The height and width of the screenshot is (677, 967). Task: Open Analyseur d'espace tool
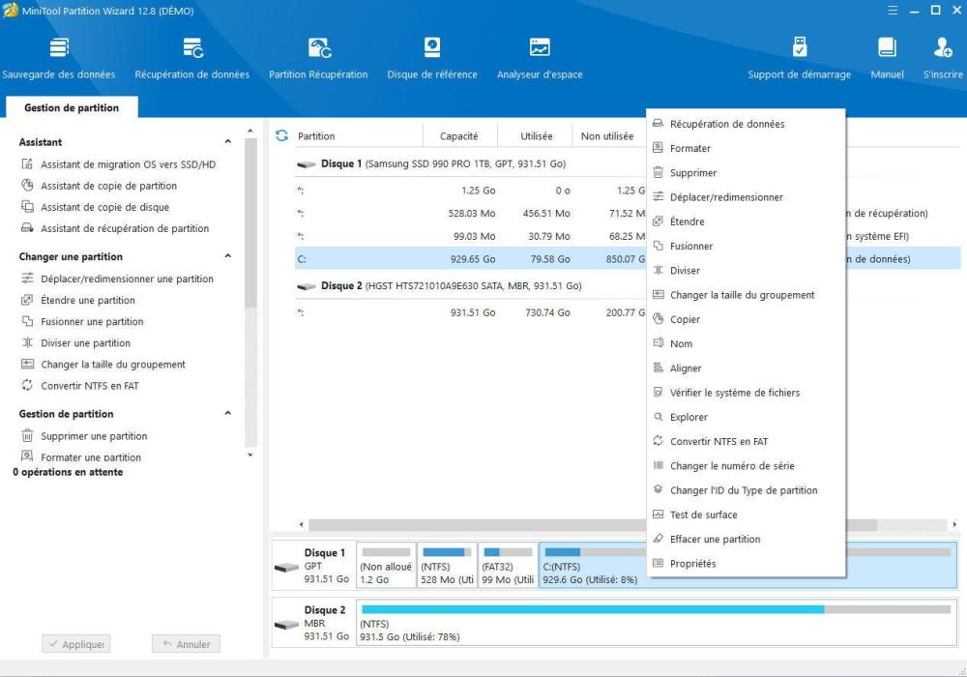pyautogui.click(x=540, y=58)
